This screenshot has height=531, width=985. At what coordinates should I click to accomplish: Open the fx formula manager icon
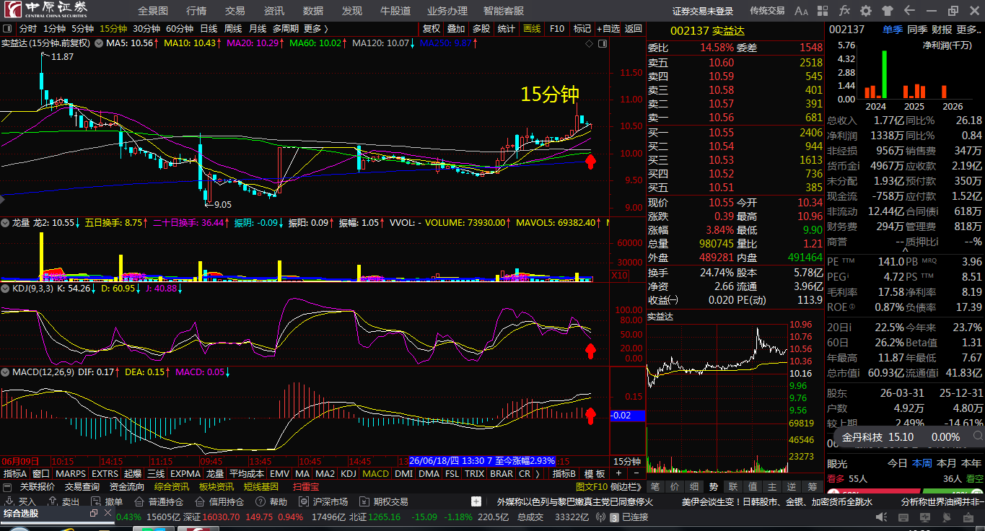[844, 11]
